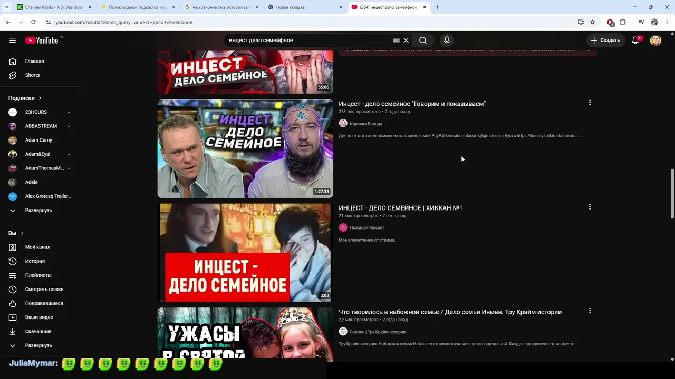This screenshot has width=675, height=379.
Task: Click the Создать button
Action: click(x=605, y=41)
